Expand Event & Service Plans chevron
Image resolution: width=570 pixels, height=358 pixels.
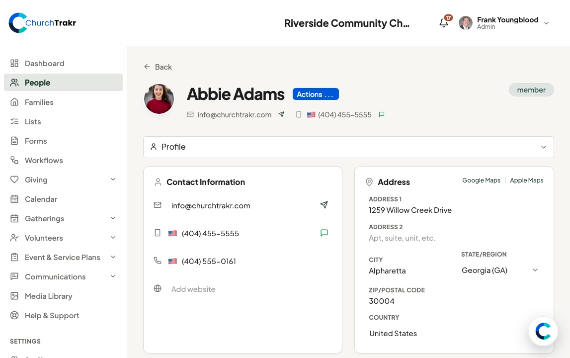[113, 257]
